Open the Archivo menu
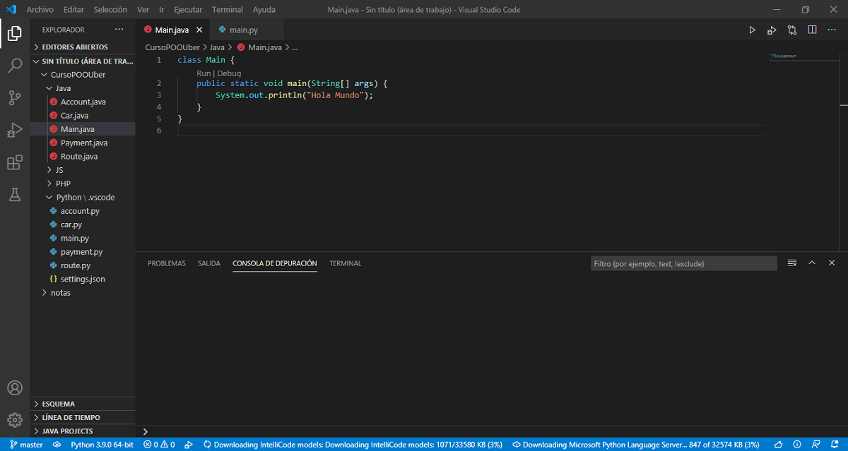The width and height of the screenshot is (848, 451). (x=40, y=10)
